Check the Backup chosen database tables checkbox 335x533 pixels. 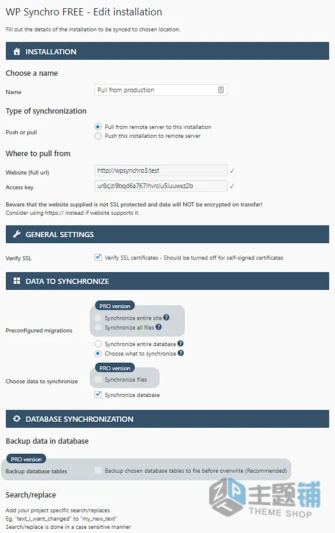click(x=98, y=470)
